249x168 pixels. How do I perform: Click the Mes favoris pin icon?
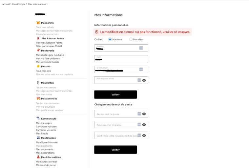[x=38, y=50]
